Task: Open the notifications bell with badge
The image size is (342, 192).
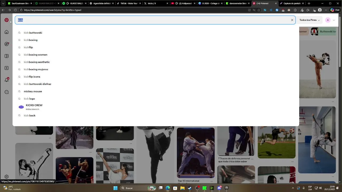Action: point(7,80)
